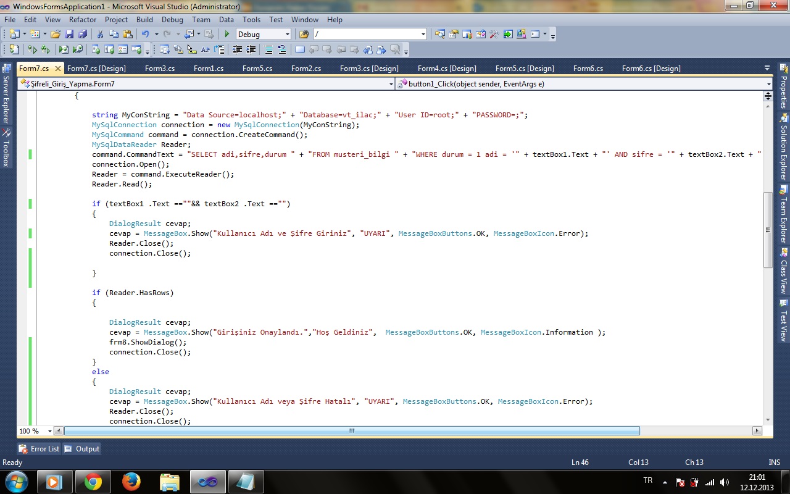Expand the Solution Explorer side tab
This screenshot has height=494, width=790.
tap(784, 146)
